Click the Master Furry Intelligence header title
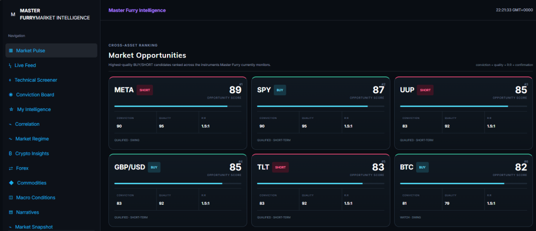 [137, 10]
